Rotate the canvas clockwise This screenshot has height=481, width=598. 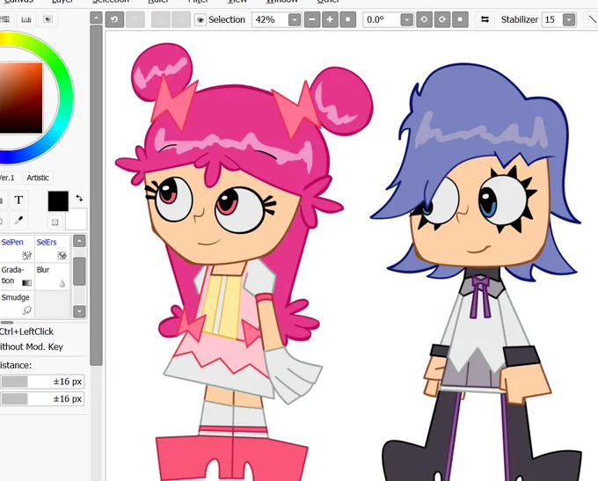pyautogui.click(x=442, y=19)
